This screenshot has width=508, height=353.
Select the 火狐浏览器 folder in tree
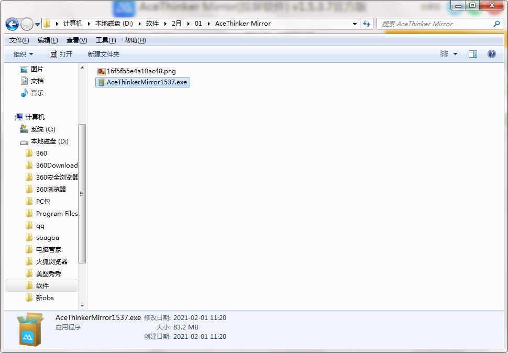(51, 261)
